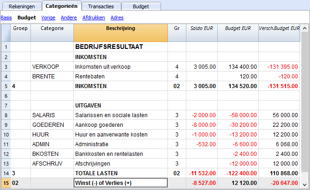Click the Basis view link
The width and height of the screenshot is (310, 190).
coord(6,18)
